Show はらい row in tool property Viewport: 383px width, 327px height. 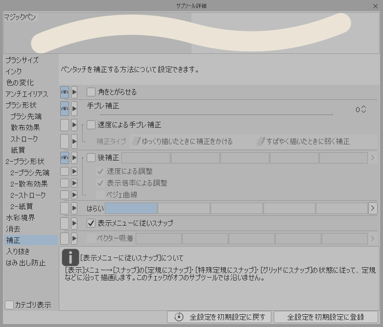click(65, 209)
